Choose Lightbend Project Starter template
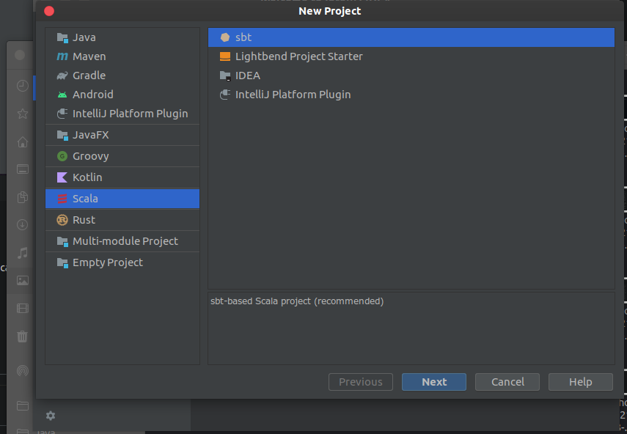 (298, 56)
